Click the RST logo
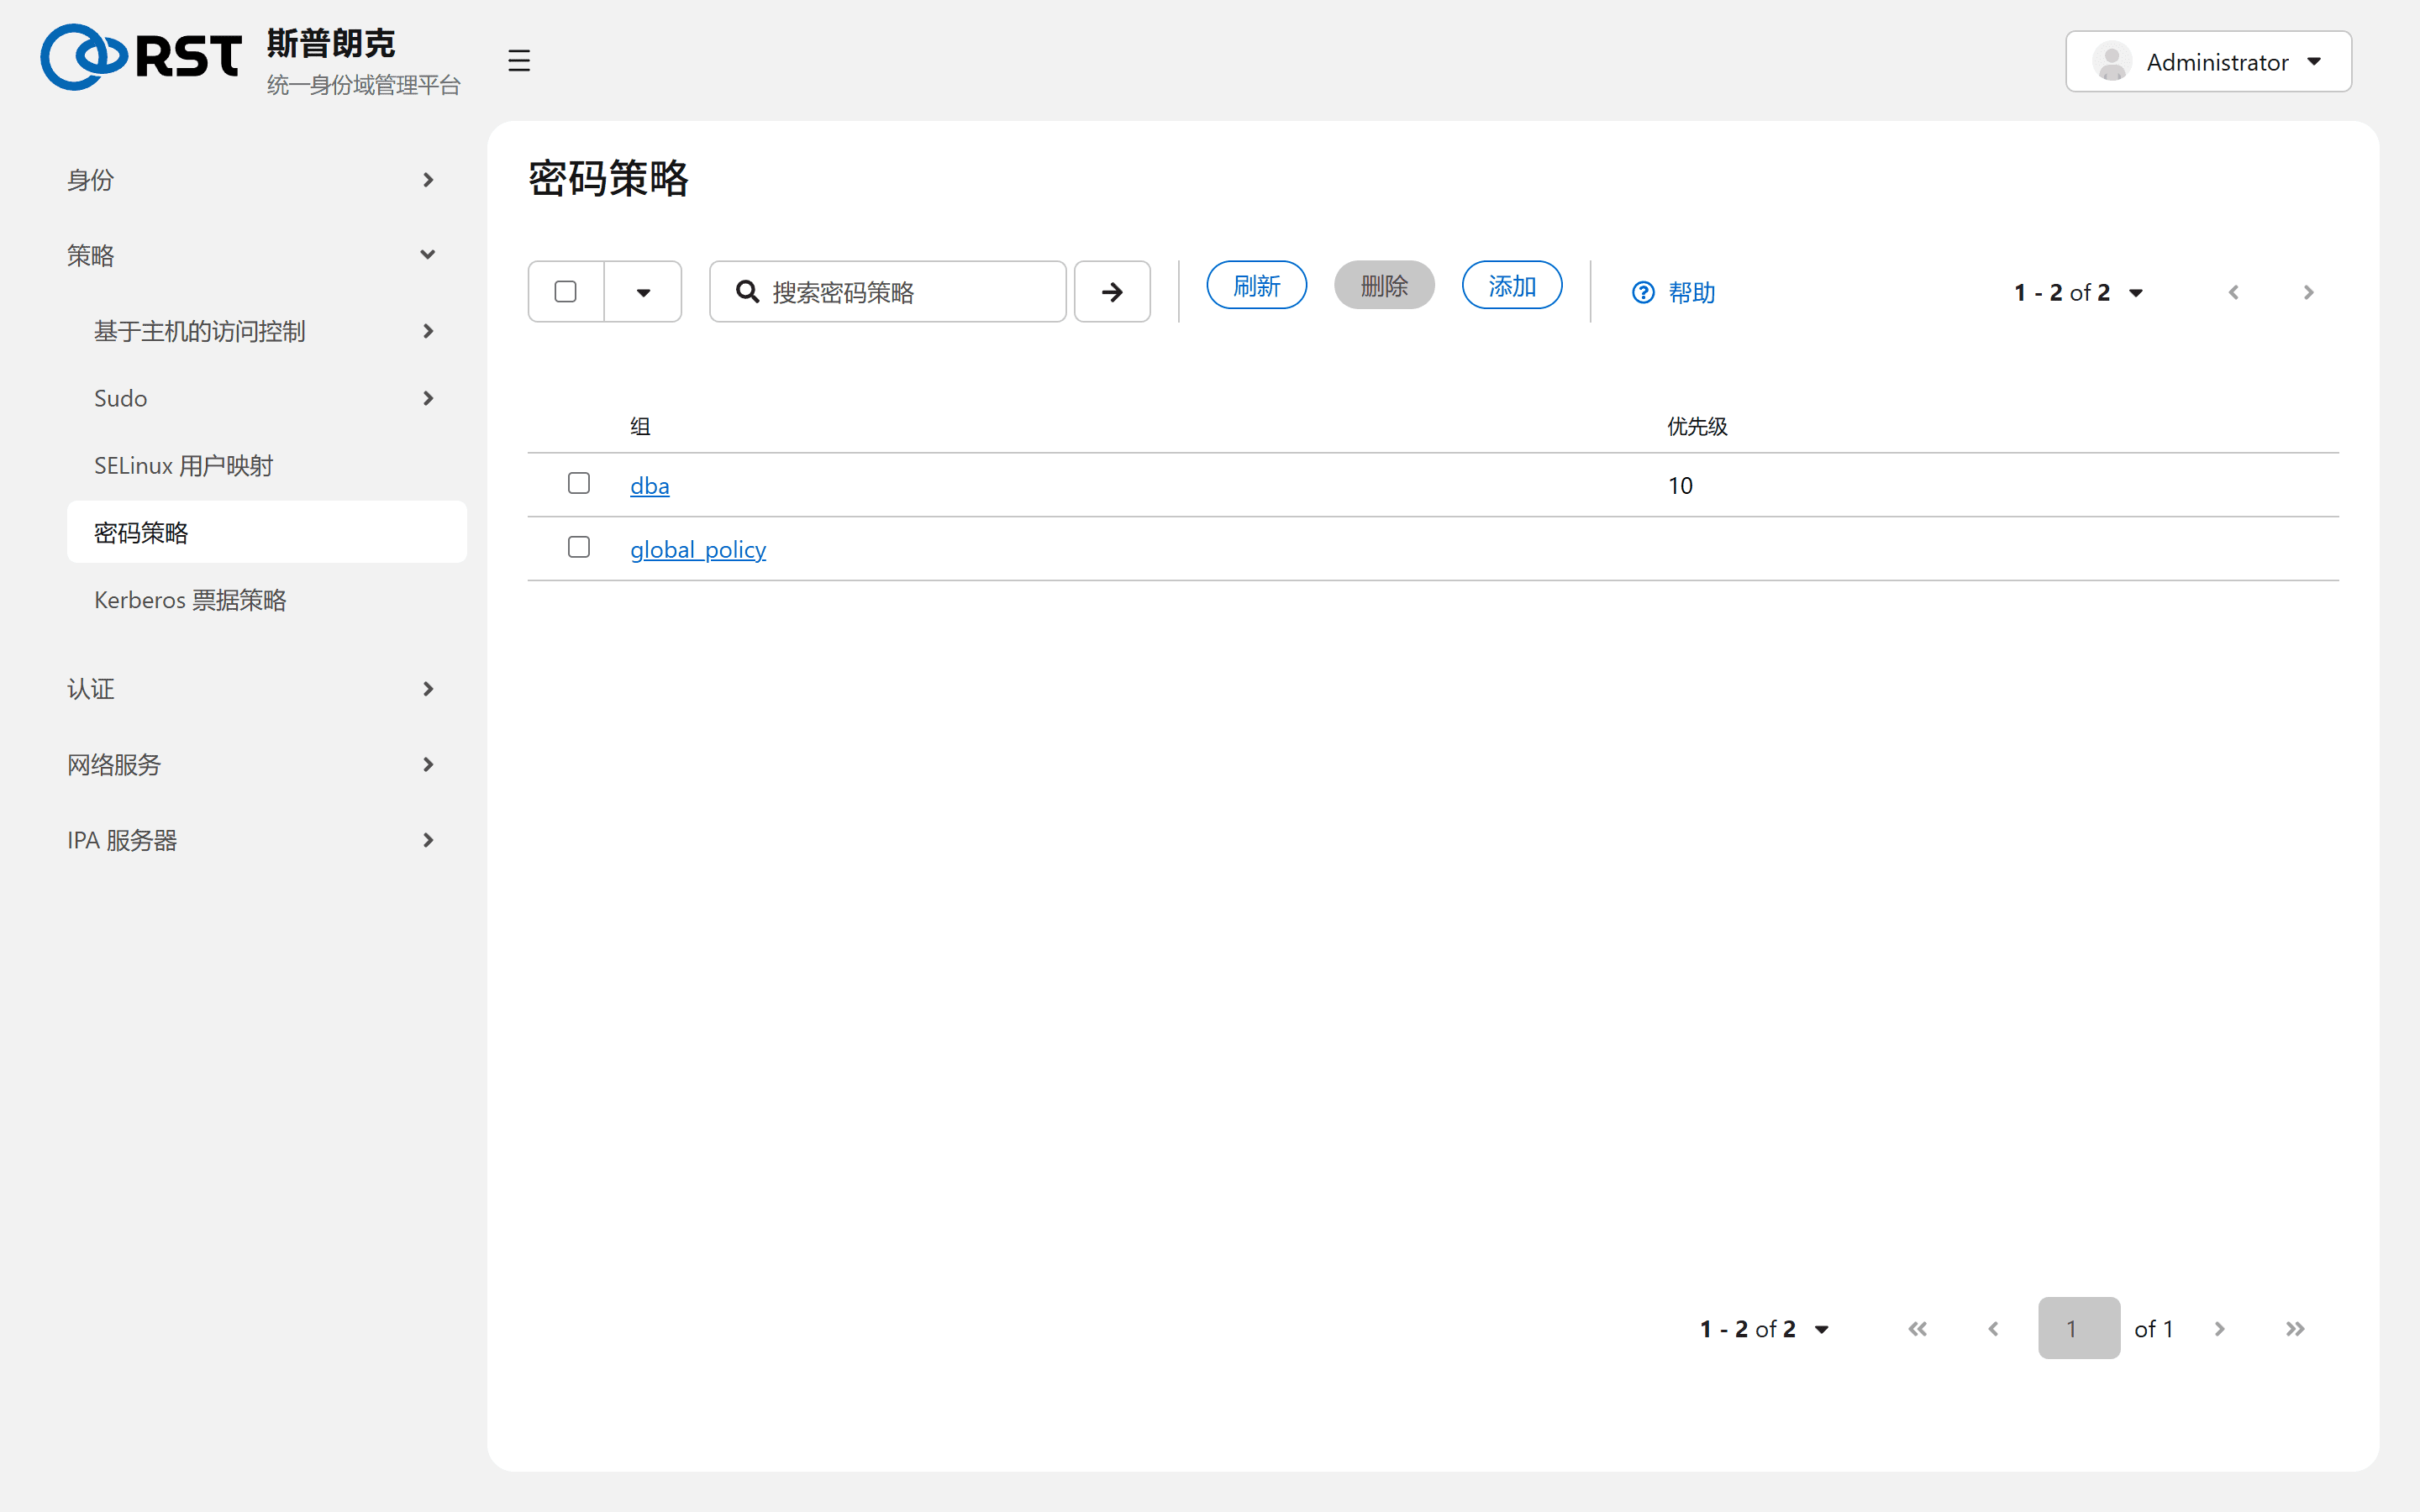2420x1512 pixels. click(x=141, y=57)
